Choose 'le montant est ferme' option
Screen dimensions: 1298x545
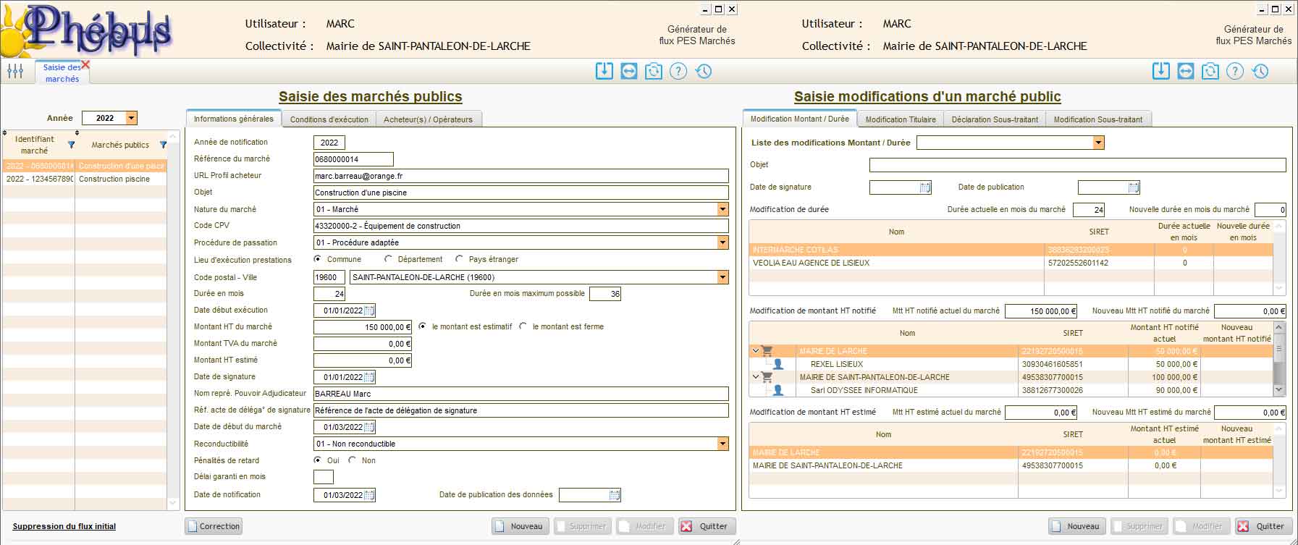(523, 326)
